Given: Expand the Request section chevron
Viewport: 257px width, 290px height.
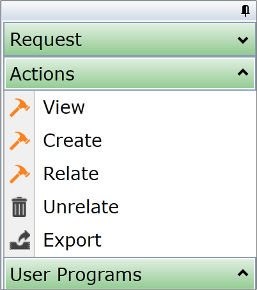Looking at the screenshot, I should pyautogui.click(x=243, y=40).
